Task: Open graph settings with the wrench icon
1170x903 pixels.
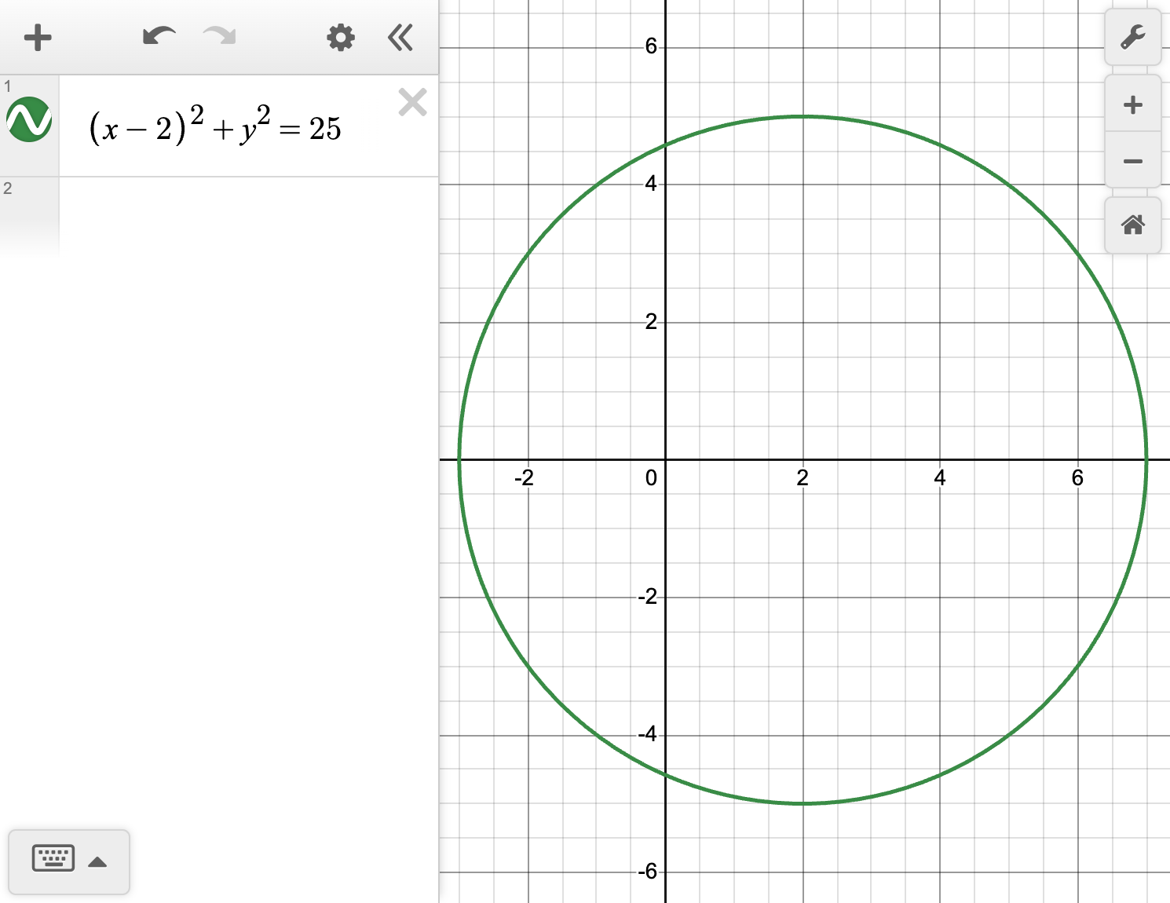Action: [x=1133, y=37]
